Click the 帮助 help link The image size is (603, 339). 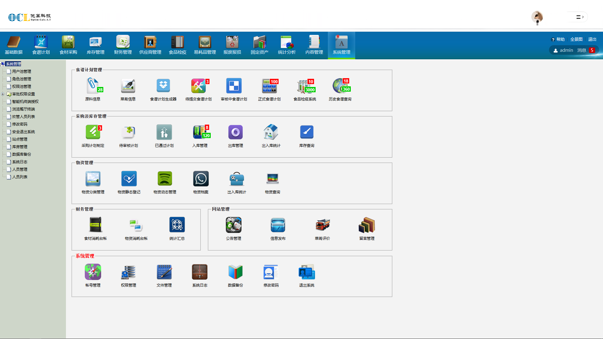560,39
